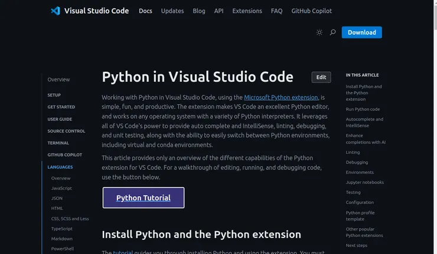Click the Download button
The image size is (437, 254).
[362, 32]
